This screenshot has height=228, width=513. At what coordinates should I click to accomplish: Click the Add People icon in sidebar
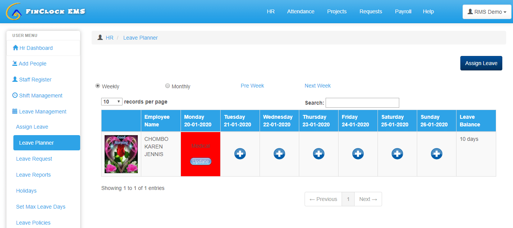pyautogui.click(x=15, y=64)
